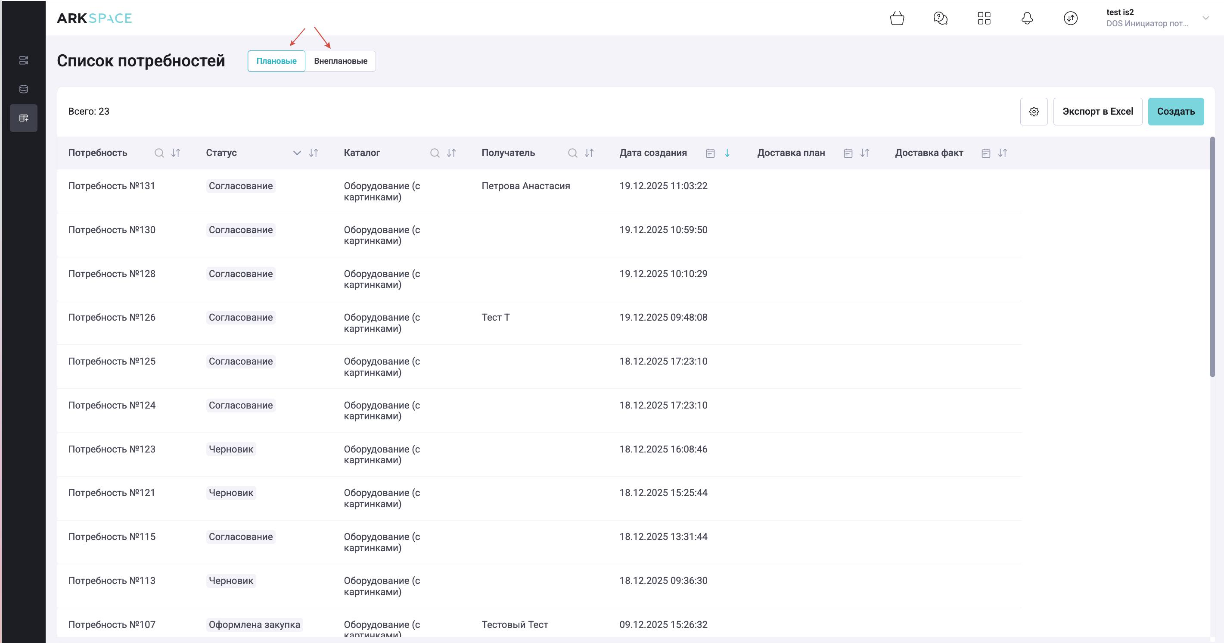This screenshot has height=643, width=1224.
Task: Toggle sorting on Доставка факт column
Action: click(1003, 153)
